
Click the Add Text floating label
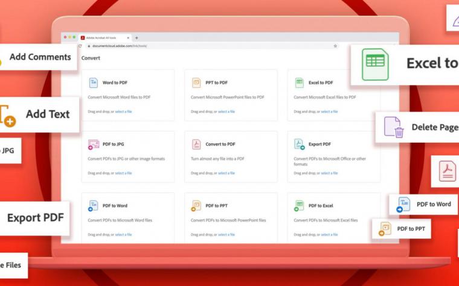[x=48, y=114]
